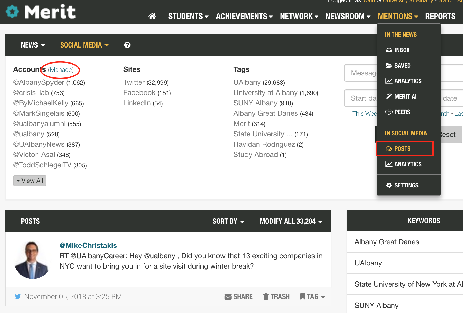
Task: Expand the Students menu
Action: (188, 16)
